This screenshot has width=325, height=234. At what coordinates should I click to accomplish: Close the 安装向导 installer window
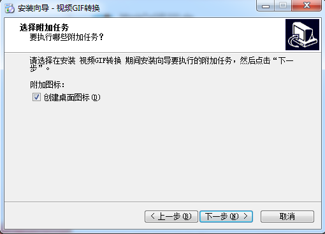pyautogui.click(x=307, y=6)
